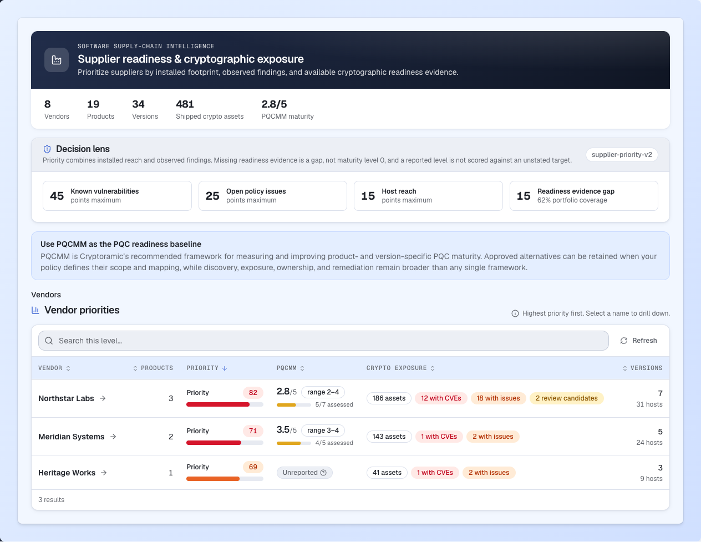Click the 24 hosts text
This screenshot has height=542, width=701.
click(649, 443)
